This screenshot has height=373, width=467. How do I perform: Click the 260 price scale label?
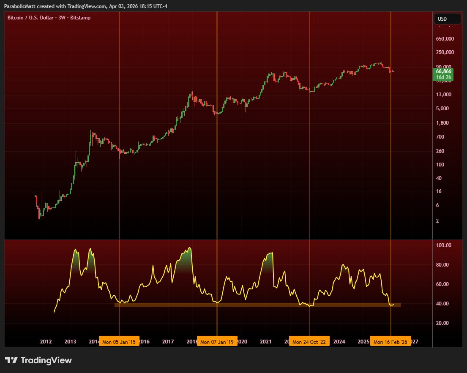click(x=440, y=151)
